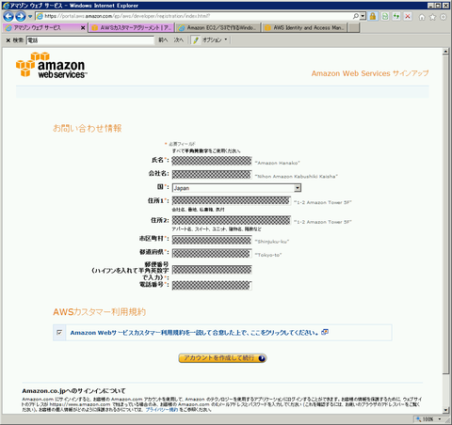
Task: Click the compatibility view icon
Action: point(385,16)
